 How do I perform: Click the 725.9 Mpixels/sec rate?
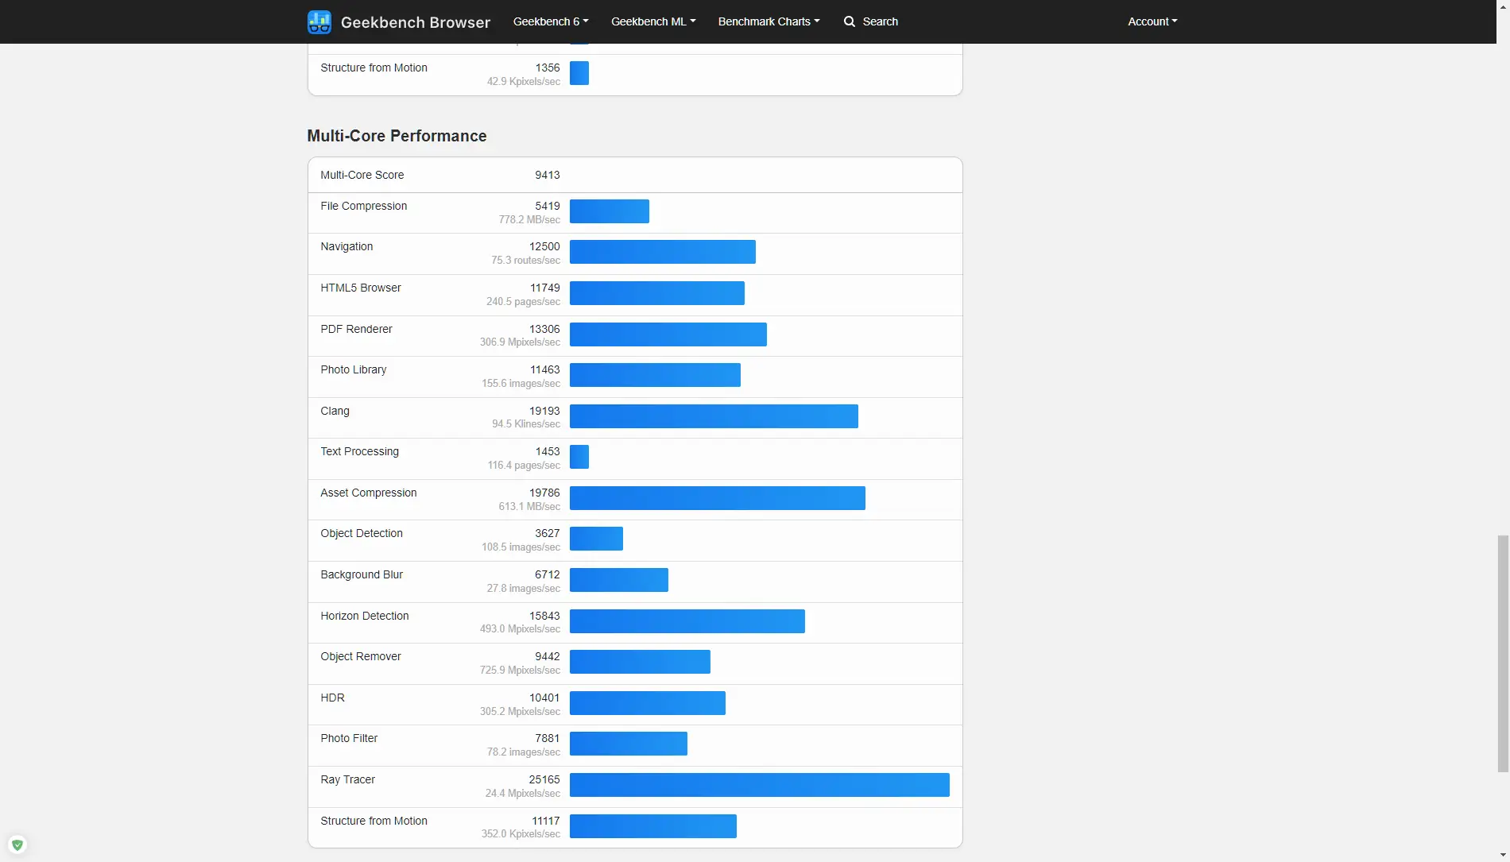pyautogui.click(x=520, y=671)
